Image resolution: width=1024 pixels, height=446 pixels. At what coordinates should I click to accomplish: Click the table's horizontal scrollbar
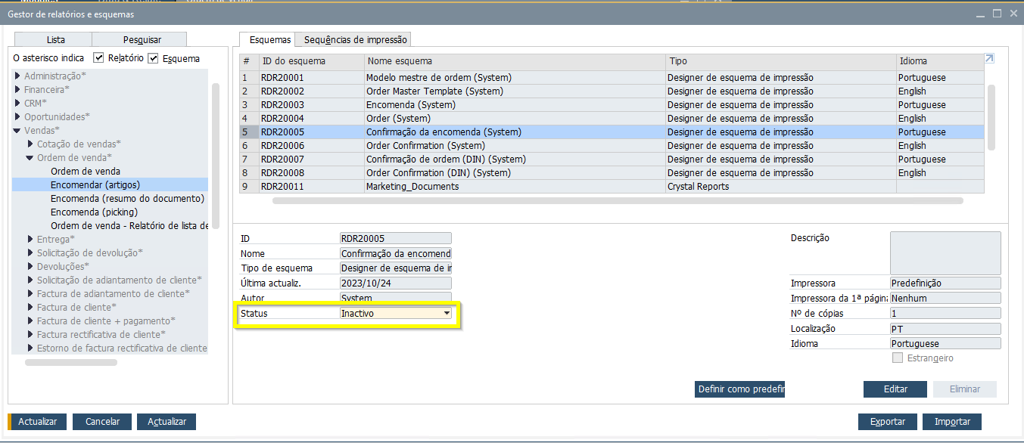coord(617,201)
